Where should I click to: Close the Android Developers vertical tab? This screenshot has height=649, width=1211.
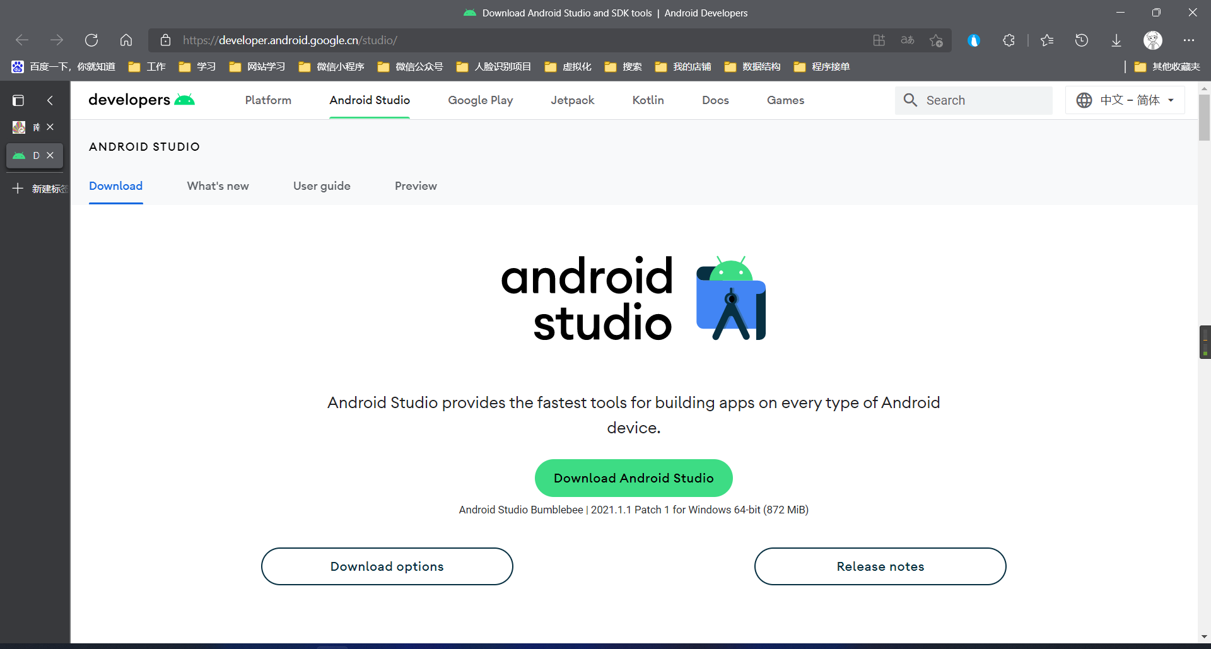coord(50,155)
